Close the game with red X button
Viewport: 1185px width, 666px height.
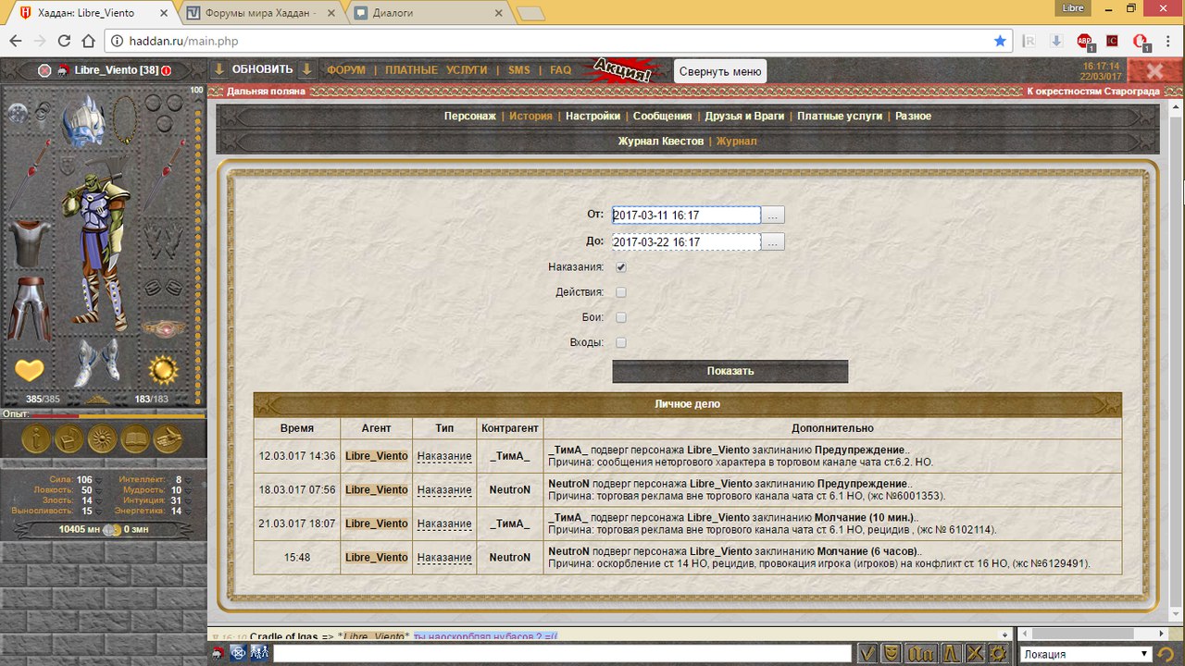(x=1154, y=71)
